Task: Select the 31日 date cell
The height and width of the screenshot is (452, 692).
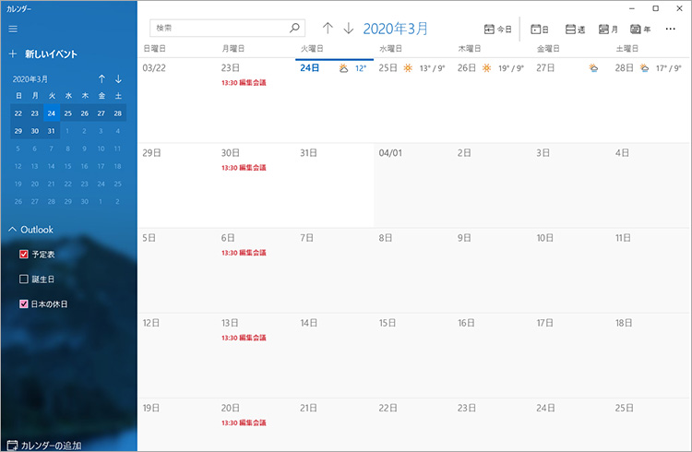Action: (x=334, y=185)
